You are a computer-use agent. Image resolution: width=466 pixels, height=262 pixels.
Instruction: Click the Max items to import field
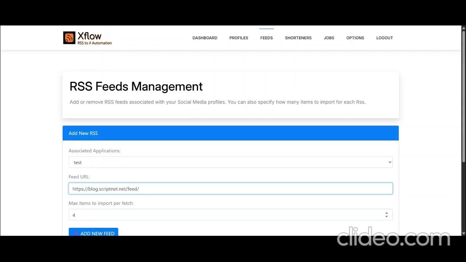231,215
